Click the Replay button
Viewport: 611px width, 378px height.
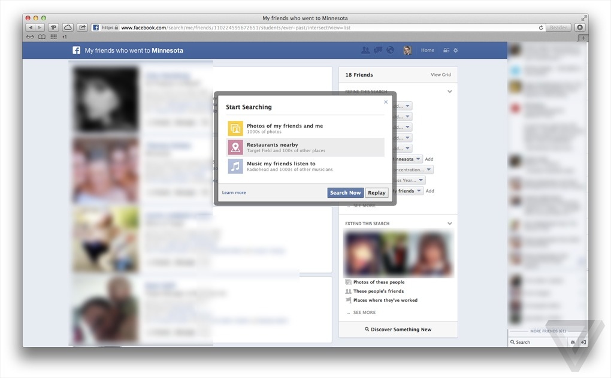tap(377, 192)
